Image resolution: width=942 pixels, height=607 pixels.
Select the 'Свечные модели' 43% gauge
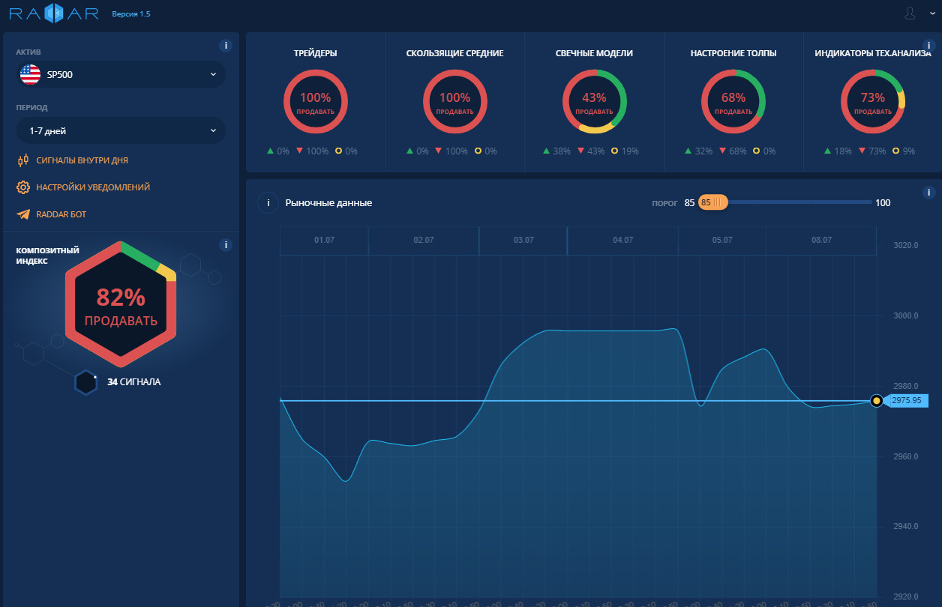pyautogui.click(x=594, y=102)
